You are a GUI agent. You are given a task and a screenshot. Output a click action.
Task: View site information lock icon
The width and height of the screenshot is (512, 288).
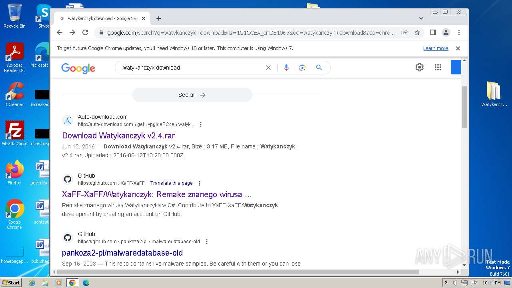[x=101, y=33]
